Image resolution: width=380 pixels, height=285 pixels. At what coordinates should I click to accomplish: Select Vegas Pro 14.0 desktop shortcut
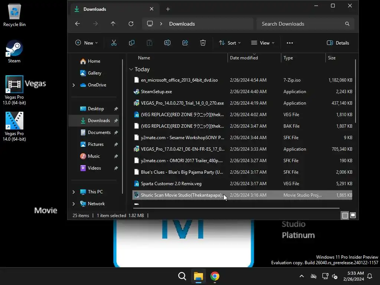click(14, 127)
